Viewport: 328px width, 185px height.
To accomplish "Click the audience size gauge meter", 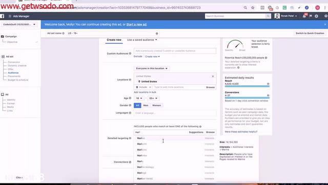I will point(235,44).
